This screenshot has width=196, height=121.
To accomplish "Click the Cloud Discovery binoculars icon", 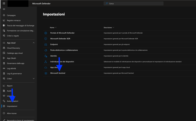I will (4, 48).
